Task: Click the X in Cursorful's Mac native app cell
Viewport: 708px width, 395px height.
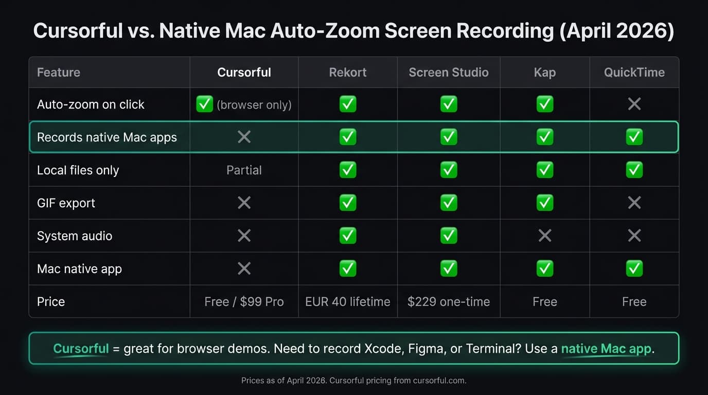Action: pos(244,268)
